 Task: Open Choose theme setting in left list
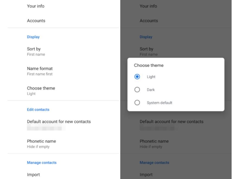[41, 90]
